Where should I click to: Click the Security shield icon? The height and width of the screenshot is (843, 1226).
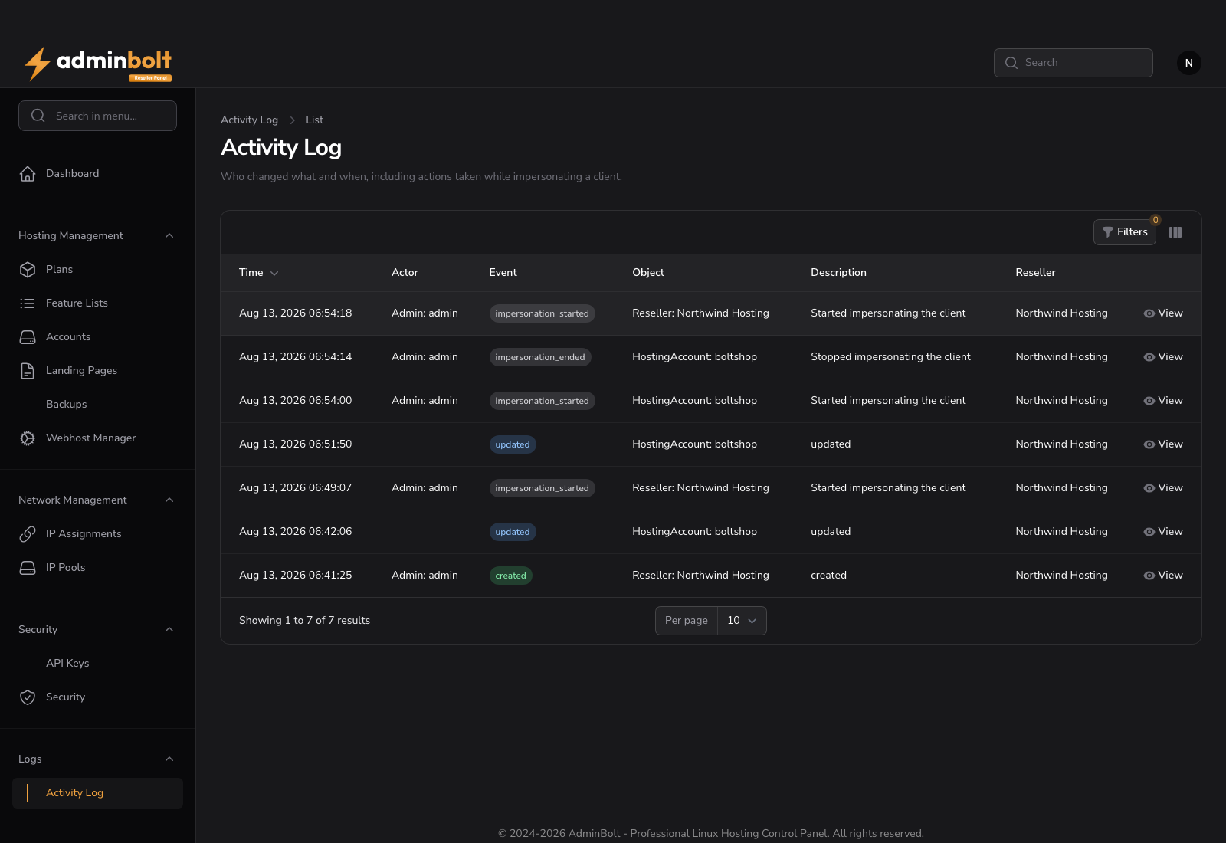28,697
